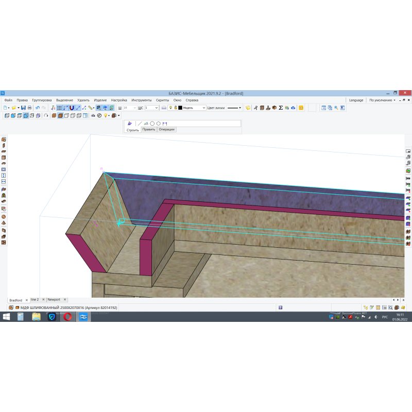412x412 pixels.
Task: Click the Sigma summary icon
Action: pyautogui.click(x=281, y=108)
